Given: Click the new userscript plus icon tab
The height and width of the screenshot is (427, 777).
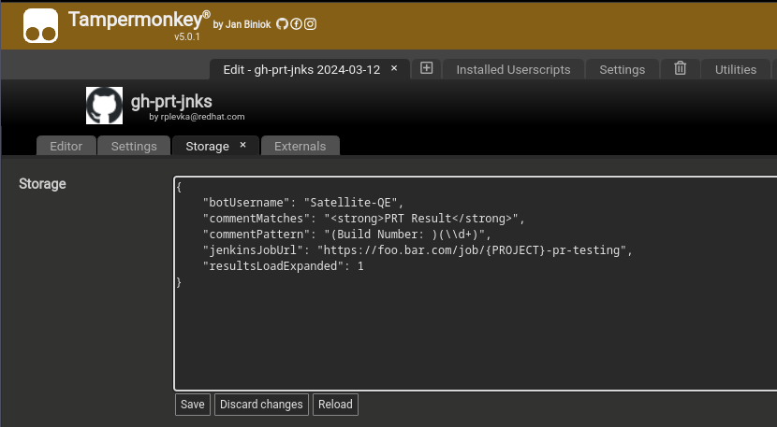Looking at the screenshot, I should click(427, 68).
